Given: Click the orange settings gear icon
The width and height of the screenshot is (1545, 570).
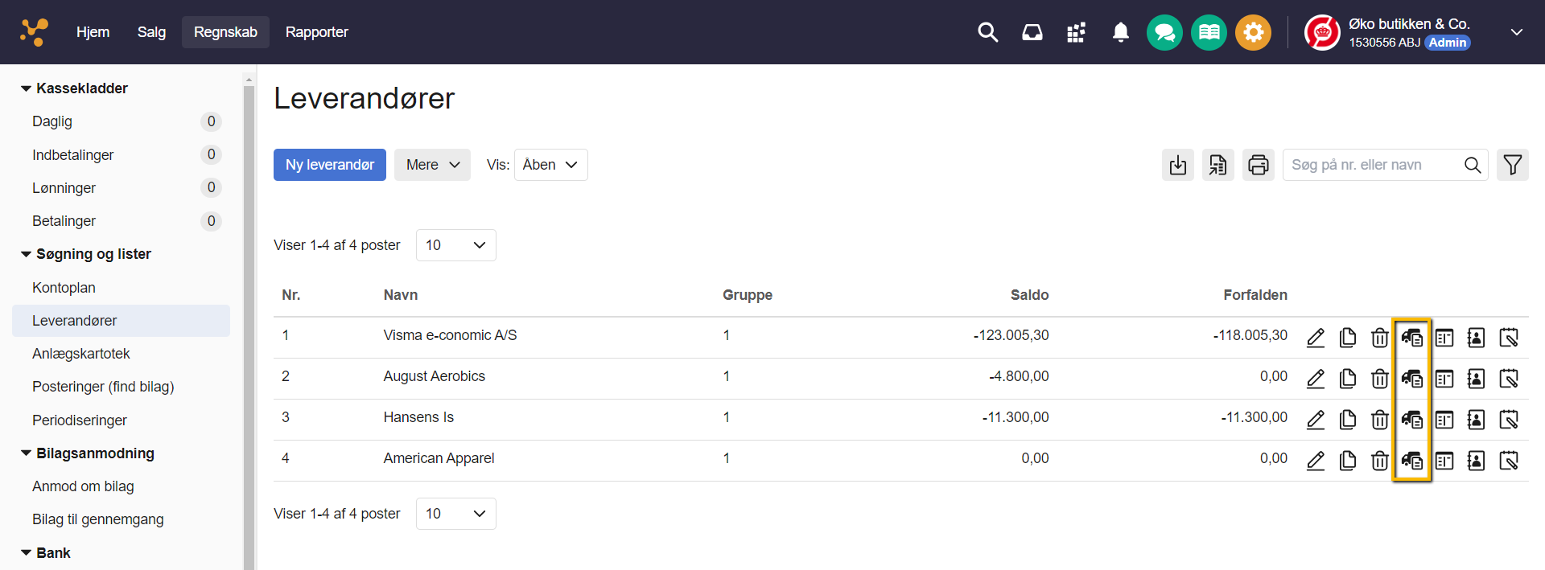Looking at the screenshot, I should [x=1253, y=32].
